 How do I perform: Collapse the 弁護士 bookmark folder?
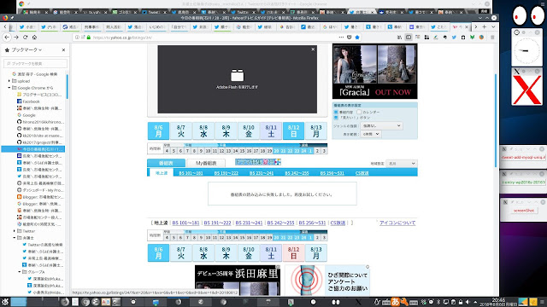tap(15, 238)
